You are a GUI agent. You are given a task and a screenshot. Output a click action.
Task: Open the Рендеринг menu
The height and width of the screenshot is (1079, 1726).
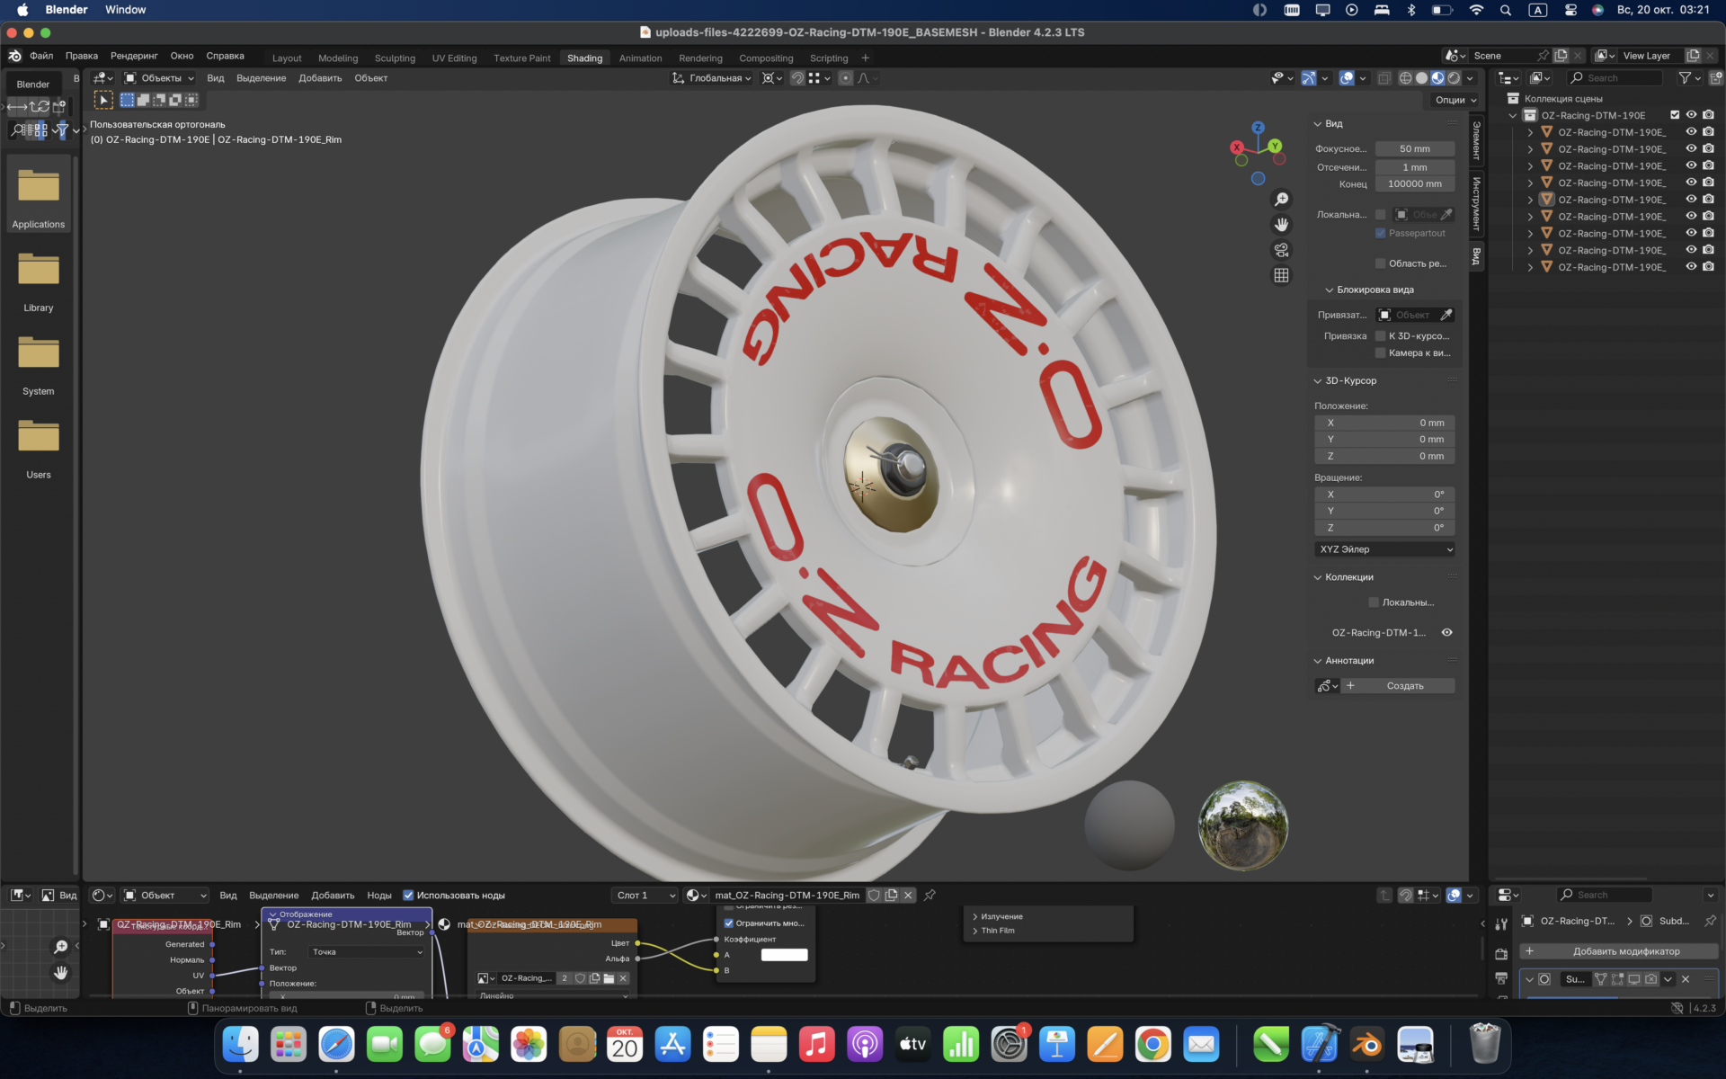(x=134, y=56)
